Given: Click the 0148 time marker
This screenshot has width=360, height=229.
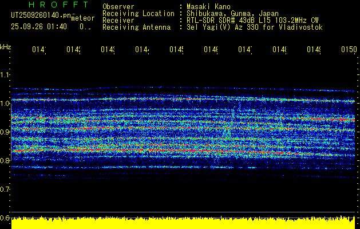Looking at the screenshot, I should [x=280, y=50].
